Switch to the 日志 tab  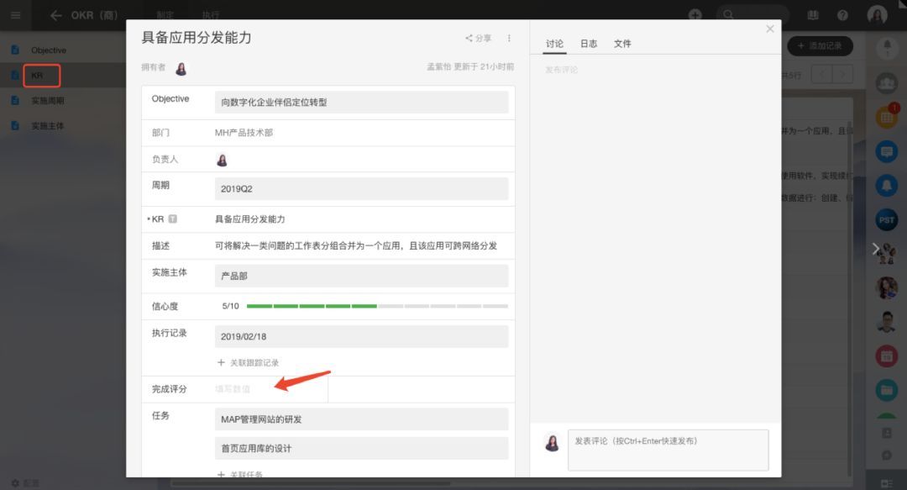[x=588, y=44]
